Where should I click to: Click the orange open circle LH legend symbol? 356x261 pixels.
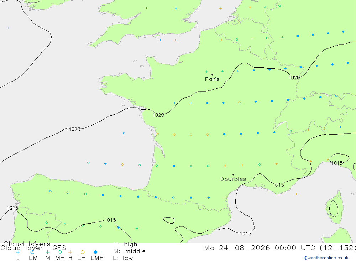pyautogui.click(x=83, y=252)
